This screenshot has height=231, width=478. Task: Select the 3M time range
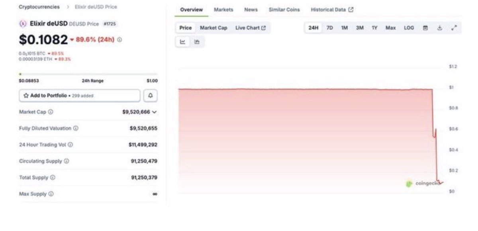[x=360, y=28]
